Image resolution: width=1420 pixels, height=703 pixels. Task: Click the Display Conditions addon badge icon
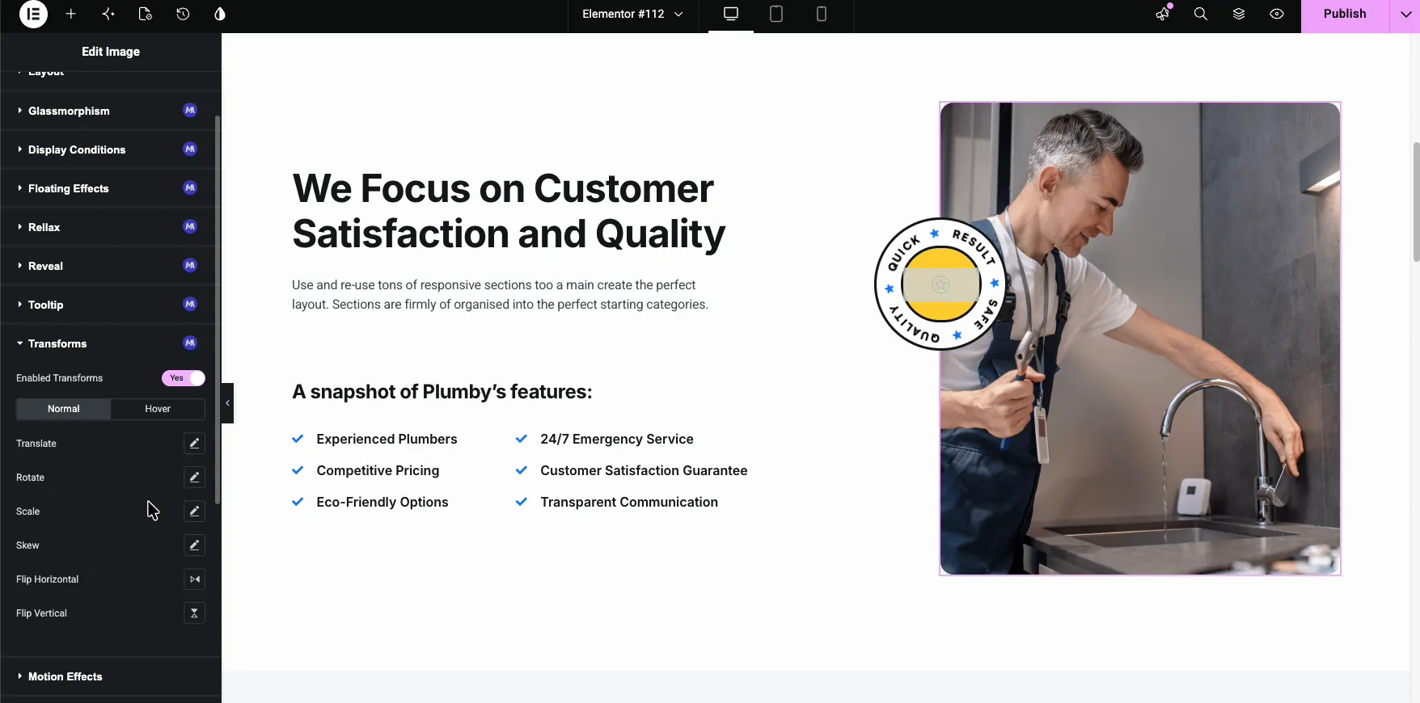pos(190,149)
